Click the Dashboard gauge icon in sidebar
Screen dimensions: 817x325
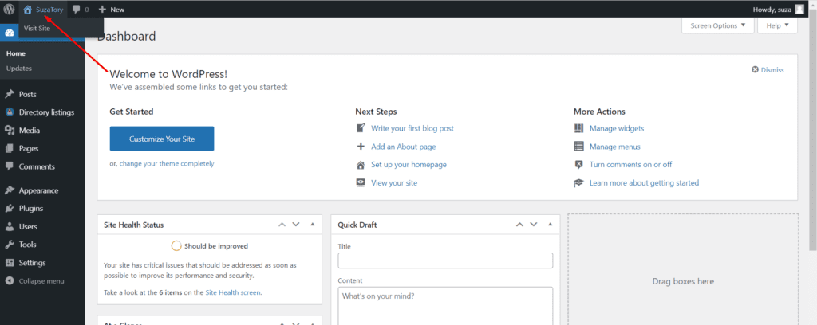[10, 33]
